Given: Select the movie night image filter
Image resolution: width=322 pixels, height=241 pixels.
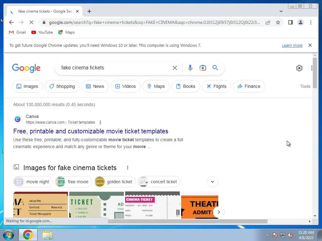Looking at the screenshot, I should (33, 182).
